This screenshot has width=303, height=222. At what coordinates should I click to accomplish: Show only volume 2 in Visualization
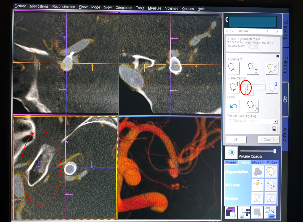click(x=272, y=87)
